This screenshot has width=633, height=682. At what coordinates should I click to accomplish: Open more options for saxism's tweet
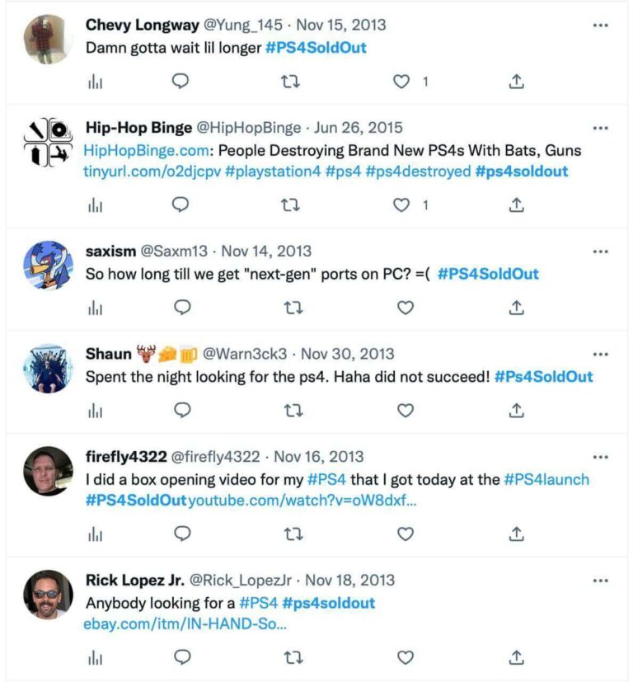tap(599, 252)
